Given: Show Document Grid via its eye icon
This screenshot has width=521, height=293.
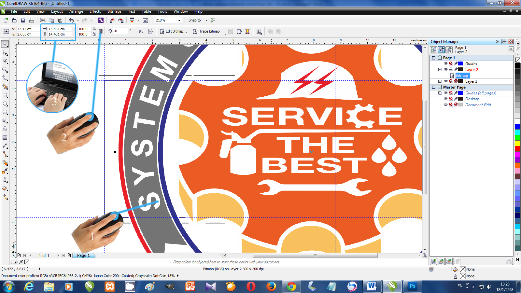Looking at the screenshot, I should (x=445, y=105).
